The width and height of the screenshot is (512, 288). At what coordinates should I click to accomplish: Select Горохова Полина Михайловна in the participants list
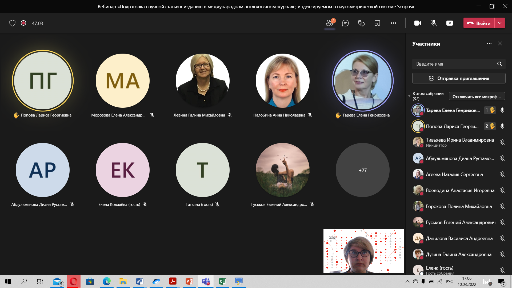[x=459, y=206]
